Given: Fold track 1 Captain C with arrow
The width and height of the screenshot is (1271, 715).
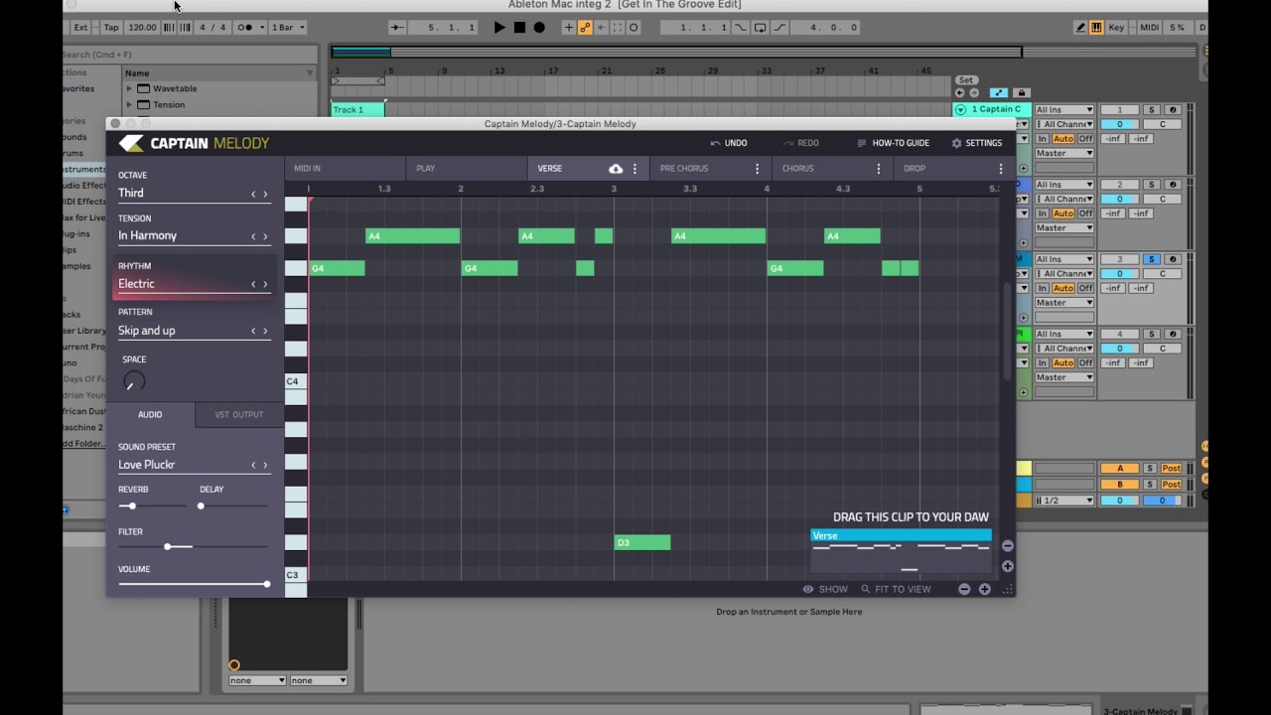Looking at the screenshot, I should point(960,109).
